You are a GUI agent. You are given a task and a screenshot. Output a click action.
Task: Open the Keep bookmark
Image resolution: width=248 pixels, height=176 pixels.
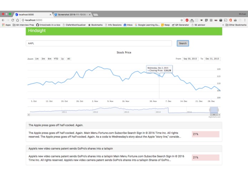click(x=166, y=25)
